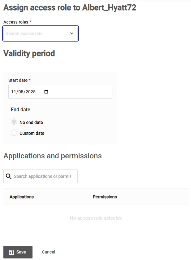Click the search magnifier icon
191x260 pixels.
8,176
